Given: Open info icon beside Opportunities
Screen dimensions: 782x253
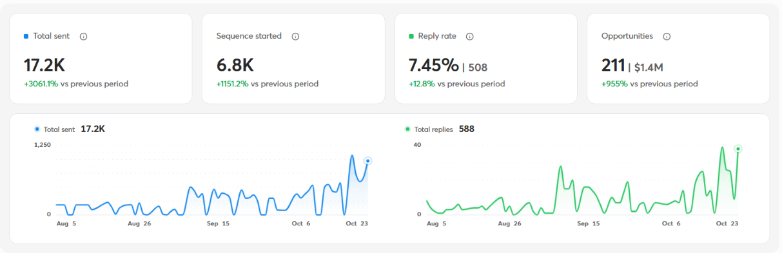Looking at the screenshot, I should (667, 37).
